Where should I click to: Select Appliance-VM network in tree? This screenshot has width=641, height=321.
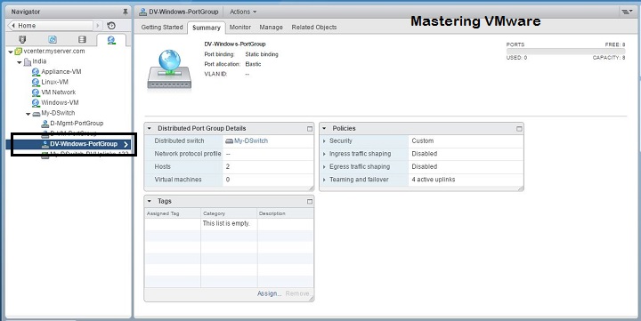click(x=61, y=71)
